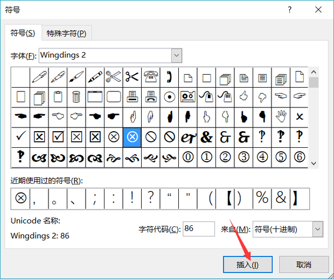Select the trash can symbol
The image size is (334, 279).
[76, 97]
